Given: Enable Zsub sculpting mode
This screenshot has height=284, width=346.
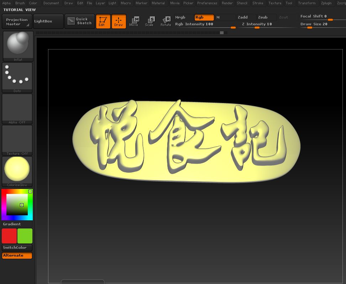Looking at the screenshot, I should point(267,17).
